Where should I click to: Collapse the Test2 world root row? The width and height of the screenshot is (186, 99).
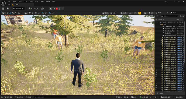pyautogui.click(x=159, y=22)
